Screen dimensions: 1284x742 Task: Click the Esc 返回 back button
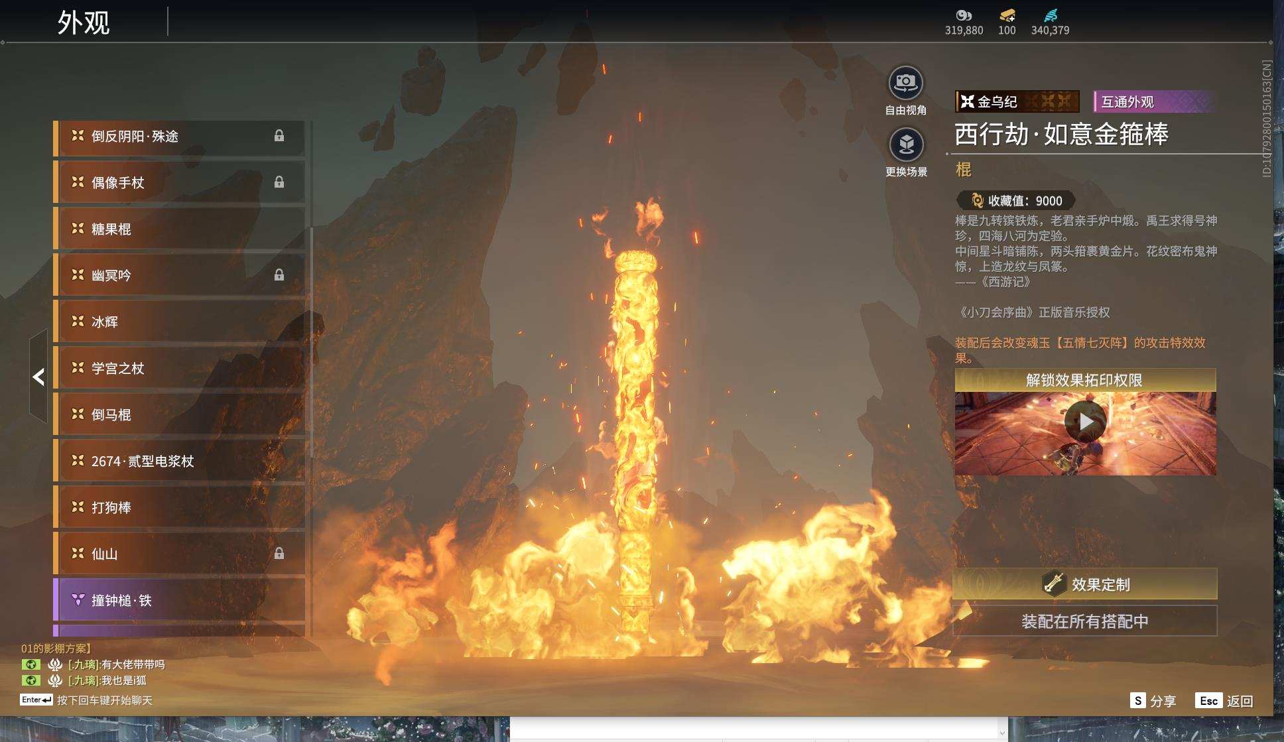(1224, 701)
